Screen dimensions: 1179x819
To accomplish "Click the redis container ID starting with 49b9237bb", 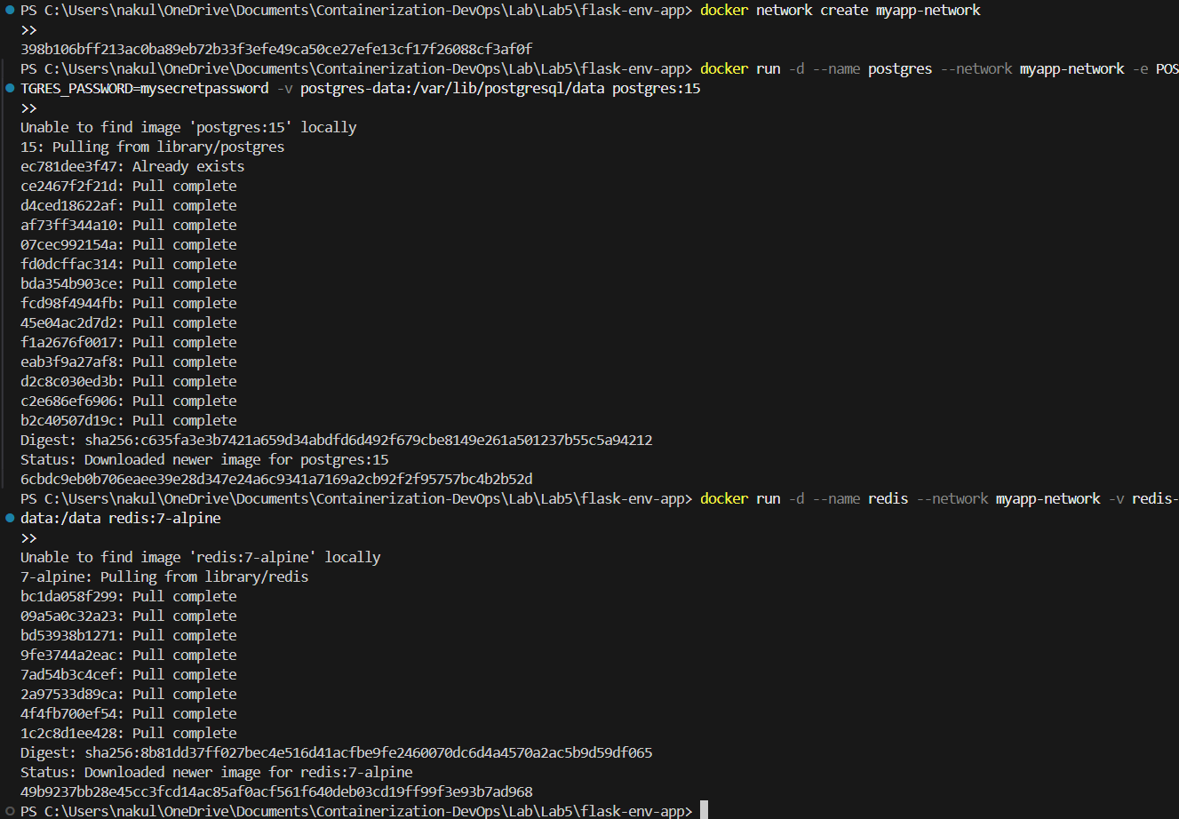I will tap(275, 791).
